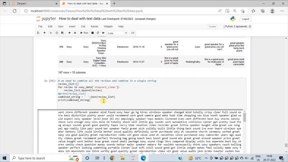Open Microsoft Edge from the taskbar
Screen dimensions: 288x162
(x=143, y=158)
